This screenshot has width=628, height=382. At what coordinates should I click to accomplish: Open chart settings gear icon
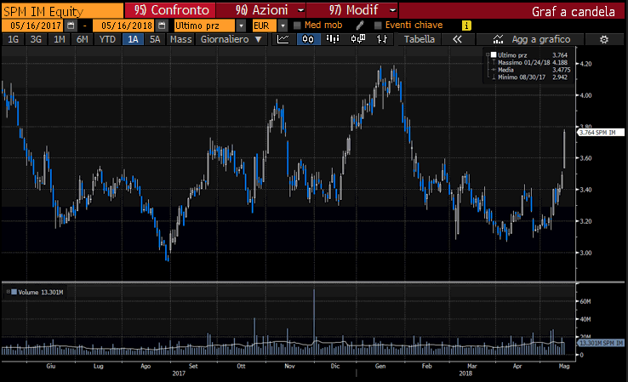[604, 39]
